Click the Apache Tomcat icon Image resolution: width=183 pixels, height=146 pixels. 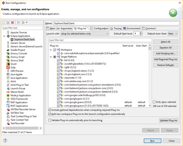8,33
